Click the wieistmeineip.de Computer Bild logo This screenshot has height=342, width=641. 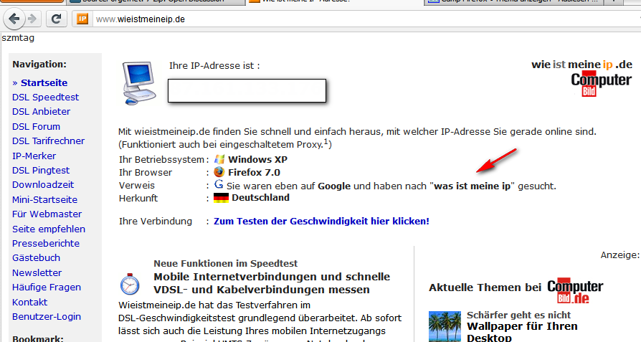[x=581, y=77]
